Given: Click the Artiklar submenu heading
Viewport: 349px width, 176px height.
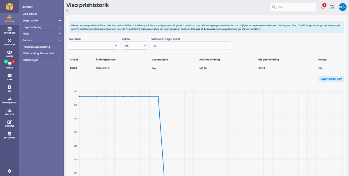Looking at the screenshot, I should [x=28, y=7].
